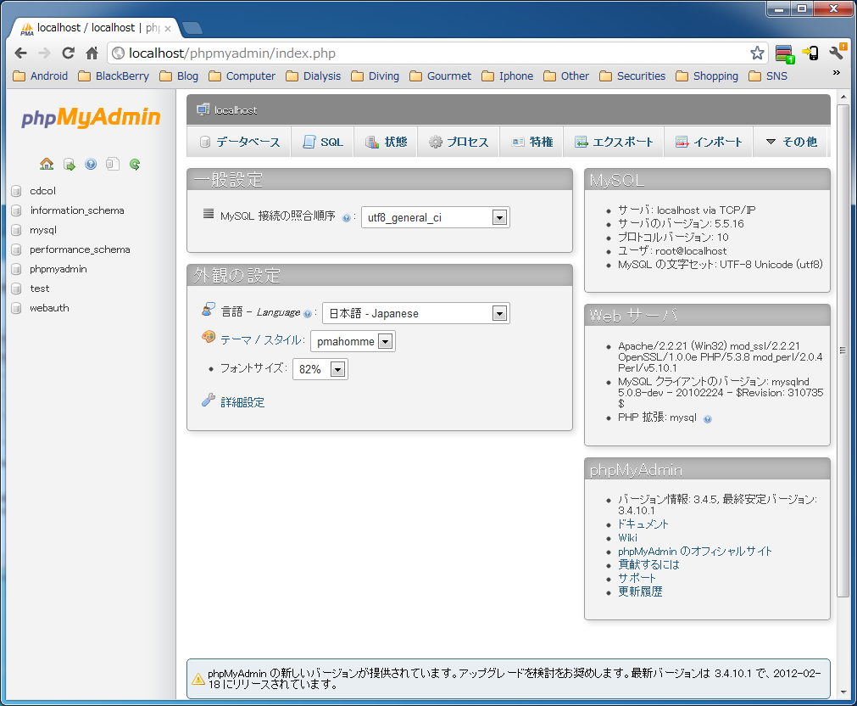Open the 状態 tab

click(x=386, y=142)
